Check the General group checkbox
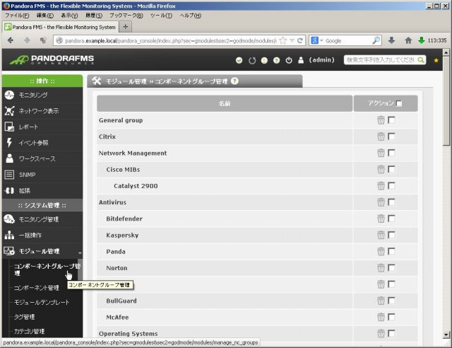This screenshot has height=348, width=452. (391, 120)
